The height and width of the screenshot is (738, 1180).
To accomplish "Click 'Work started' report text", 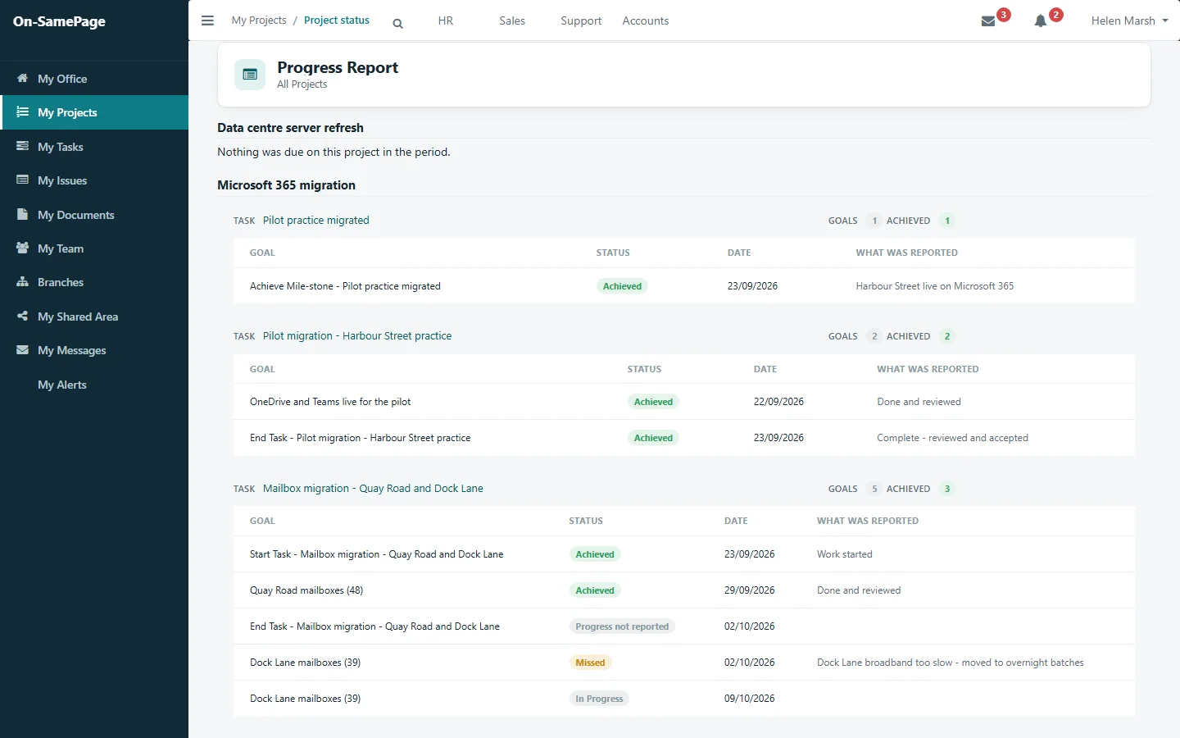I will [845, 554].
